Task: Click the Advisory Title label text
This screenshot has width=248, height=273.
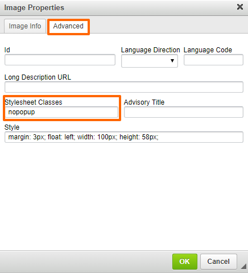Action: coord(144,102)
